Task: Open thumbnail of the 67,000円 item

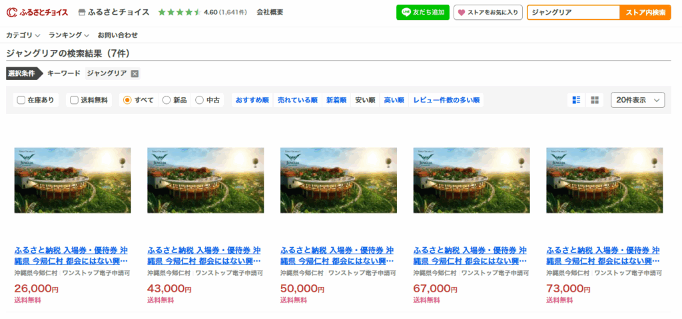Action: point(472,180)
